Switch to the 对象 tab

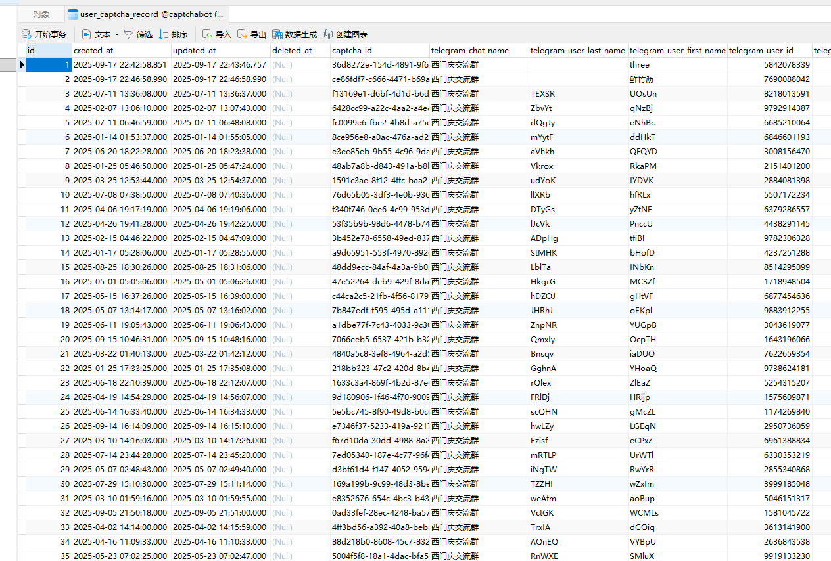(x=41, y=14)
